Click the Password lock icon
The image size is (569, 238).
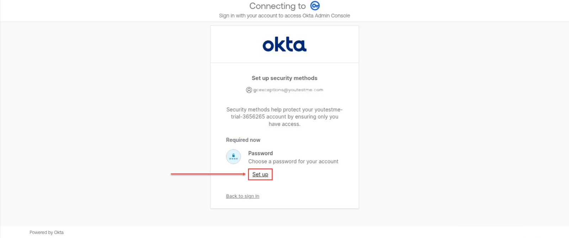coord(233,157)
